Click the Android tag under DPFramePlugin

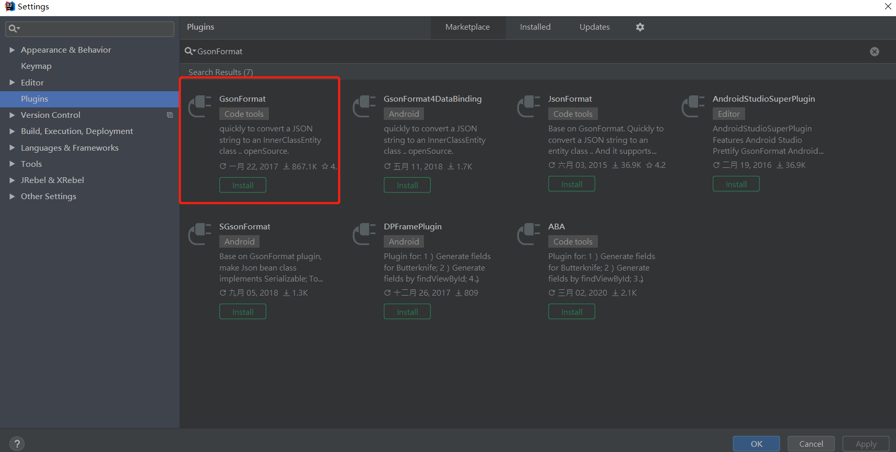pyautogui.click(x=404, y=241)
